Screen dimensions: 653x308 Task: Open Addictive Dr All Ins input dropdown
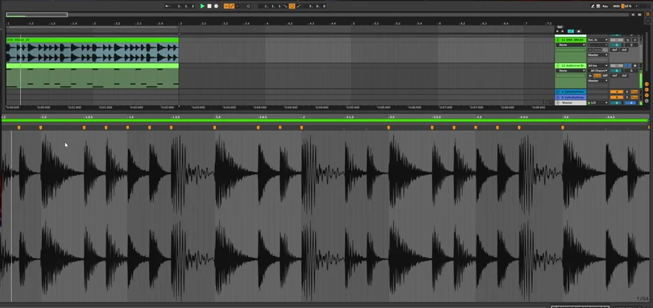point(597,66)
